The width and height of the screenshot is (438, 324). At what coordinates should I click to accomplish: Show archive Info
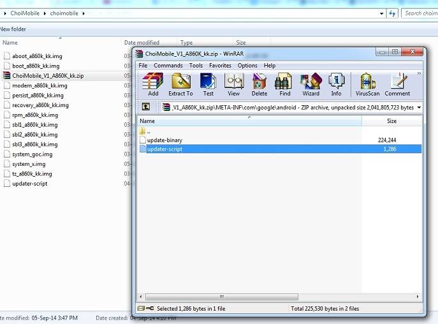coord(336,84)
